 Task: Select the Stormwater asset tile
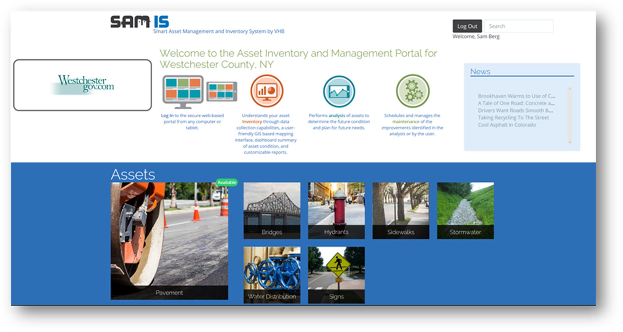click(465, 211)
